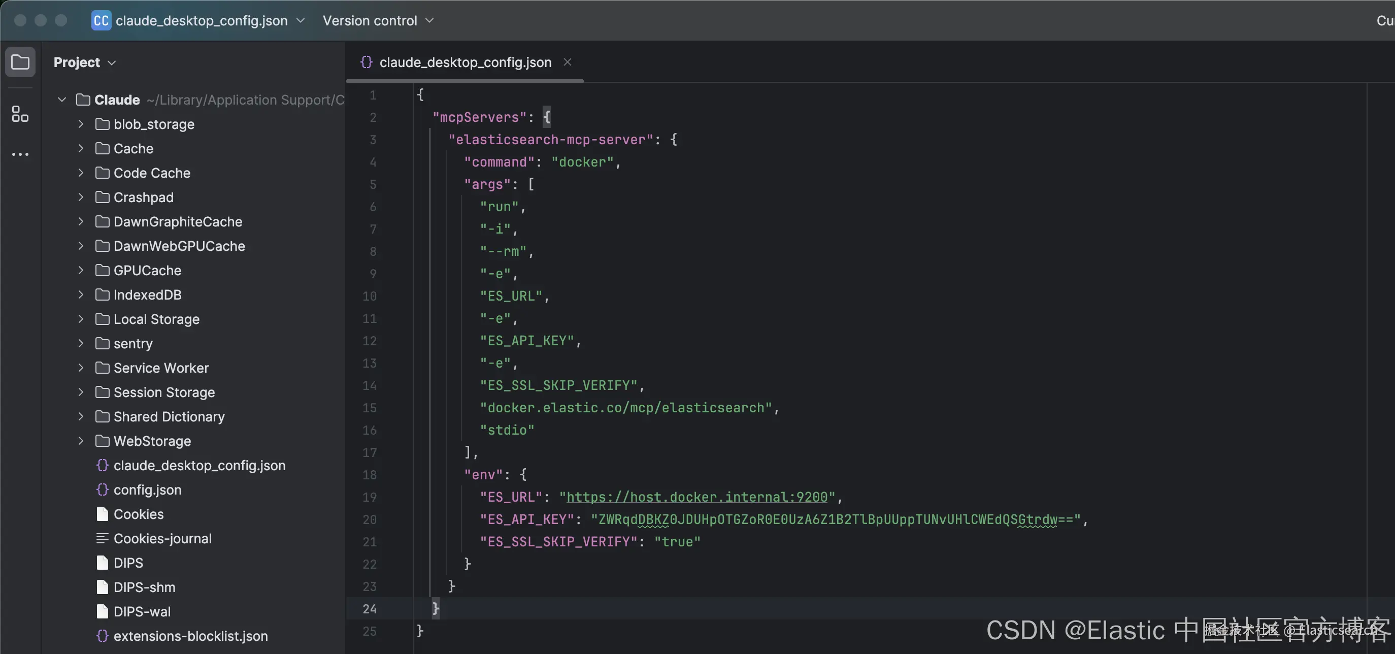Expand the Session Storage folder
This screenshot has height=654, width=1395.
point(81,393)
